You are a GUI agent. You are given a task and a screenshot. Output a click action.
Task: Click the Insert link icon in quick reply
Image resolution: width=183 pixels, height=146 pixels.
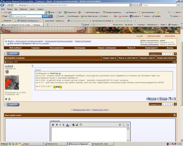click(74, 125)
